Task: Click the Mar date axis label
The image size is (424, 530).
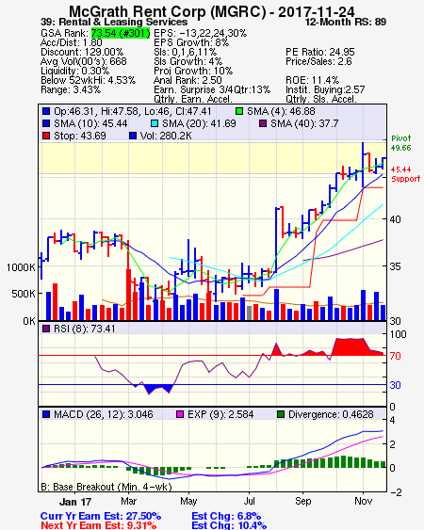Action: point(128,501)
